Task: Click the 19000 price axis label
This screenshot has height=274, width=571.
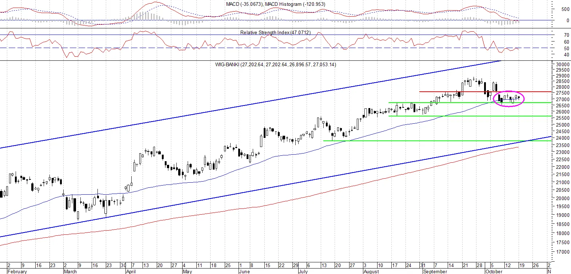Action: pyautogui.click(x=562, y=215)
